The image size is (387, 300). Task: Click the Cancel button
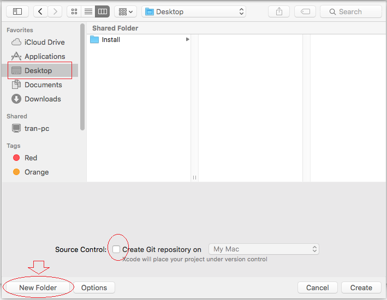(317, 287)
